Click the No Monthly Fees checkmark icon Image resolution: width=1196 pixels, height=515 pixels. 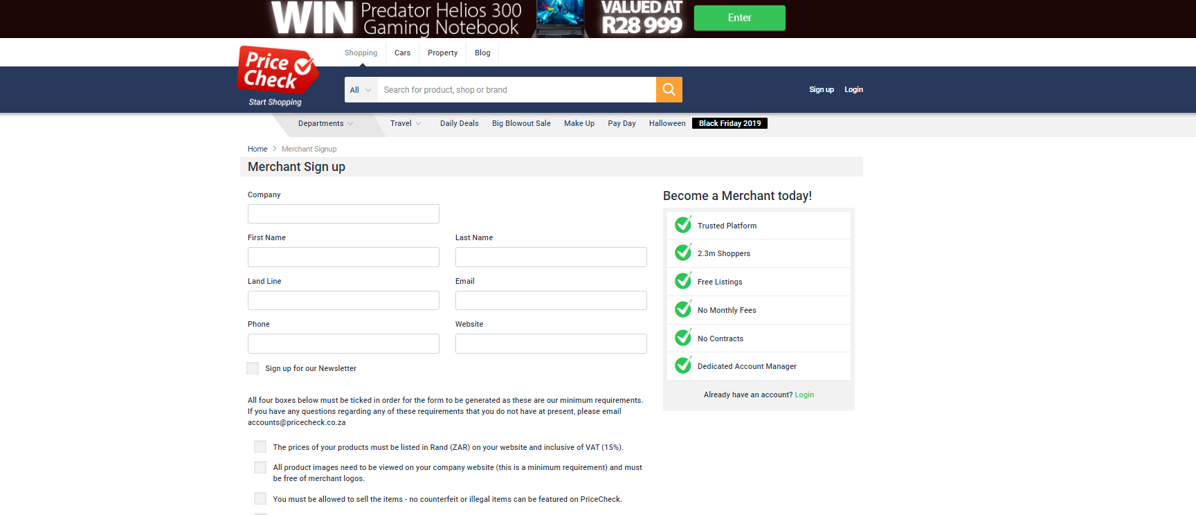pos(683,309)
